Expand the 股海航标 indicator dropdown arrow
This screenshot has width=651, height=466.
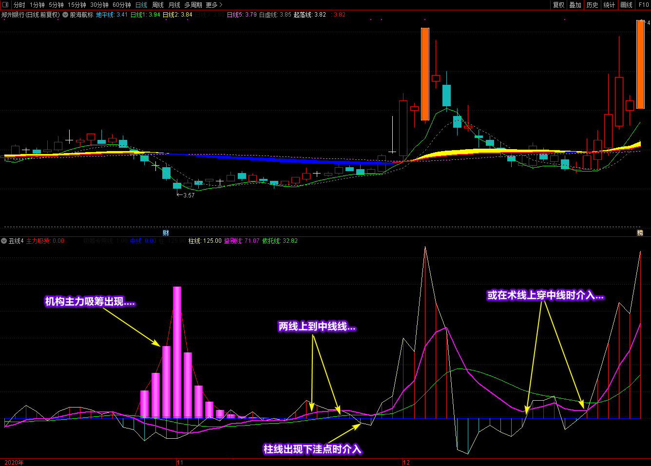pyautogui.click(x=65, y=15)
